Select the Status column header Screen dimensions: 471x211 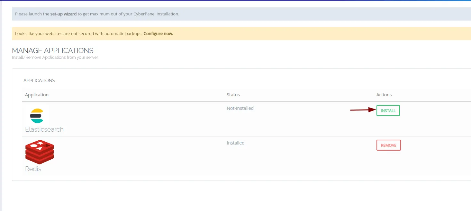pos(233,94)
